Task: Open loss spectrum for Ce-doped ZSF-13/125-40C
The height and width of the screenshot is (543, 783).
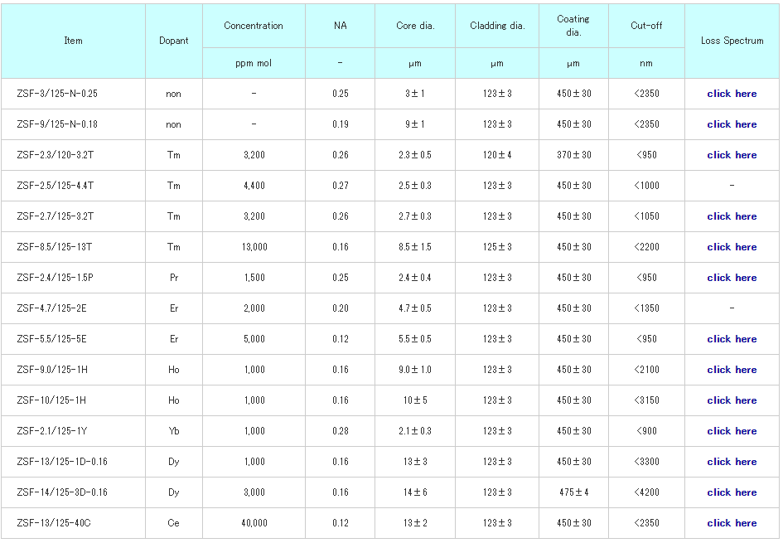Action: click(x=732, y=523)
